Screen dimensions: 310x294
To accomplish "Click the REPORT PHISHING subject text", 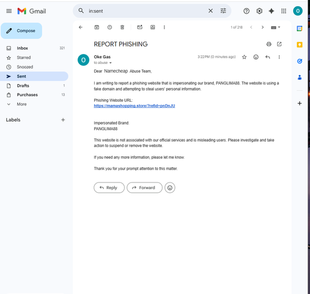I will pos(121,44).
